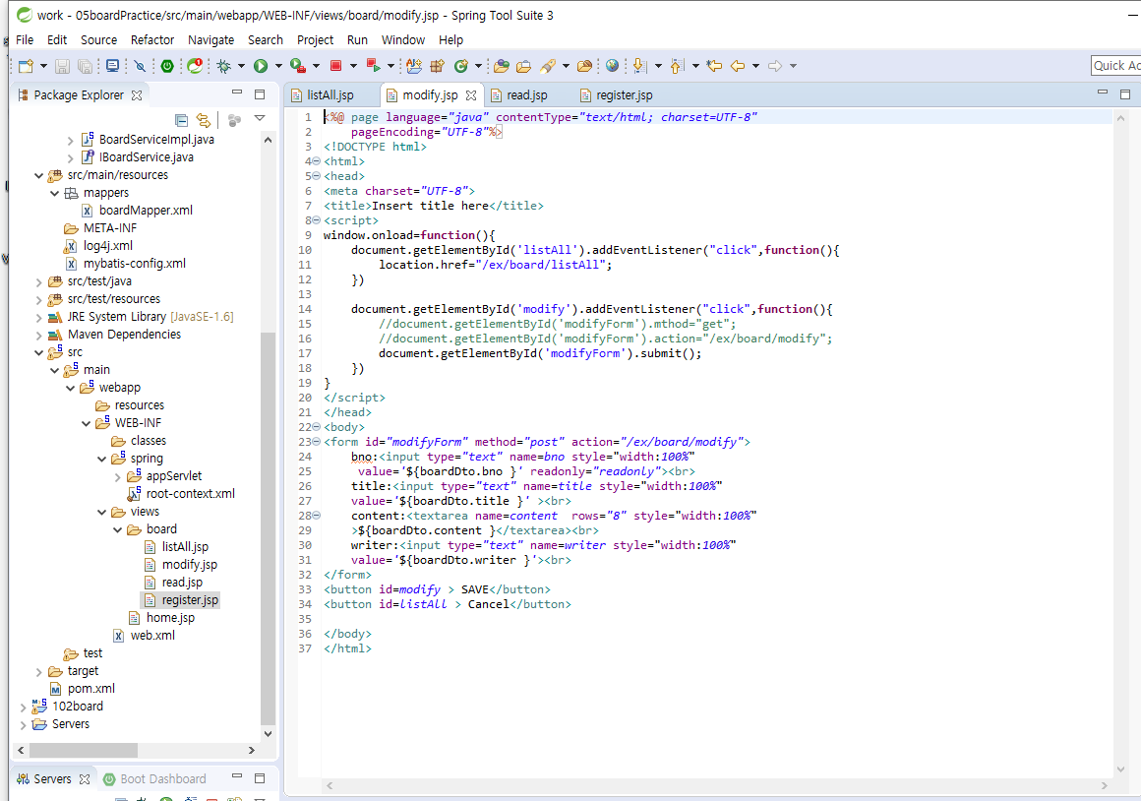The image size is (1141, 801).
Task: Open the Window menu
Action: (x=403, y=40)
